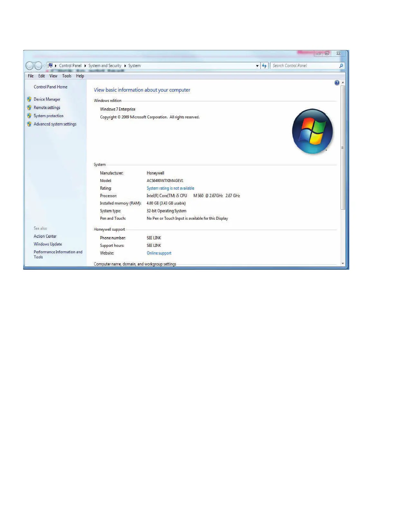Open Device Manager link
Viewport: 394px width, 511px height.
47,99
